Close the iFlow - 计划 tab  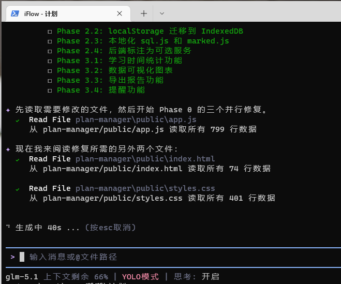(x=120, y=14)
